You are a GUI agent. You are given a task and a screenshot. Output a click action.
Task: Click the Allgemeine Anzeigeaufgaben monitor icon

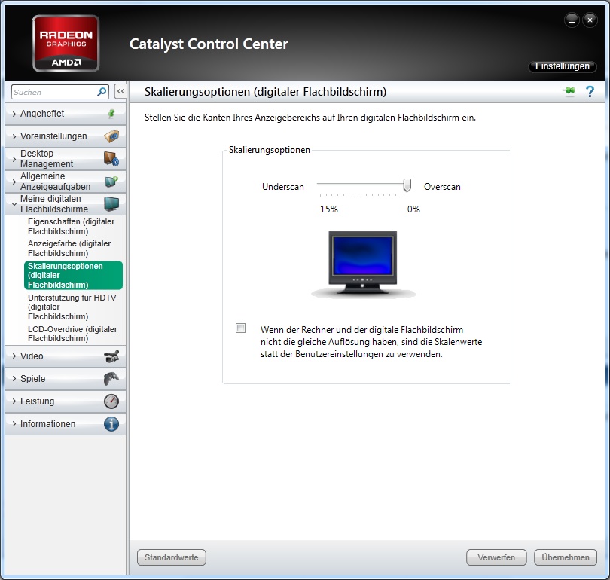pos(111,182)
